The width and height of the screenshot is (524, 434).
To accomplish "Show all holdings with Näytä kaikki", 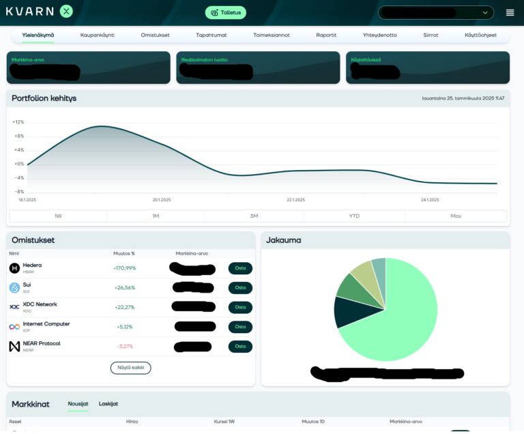I will [x=130, y=368].
